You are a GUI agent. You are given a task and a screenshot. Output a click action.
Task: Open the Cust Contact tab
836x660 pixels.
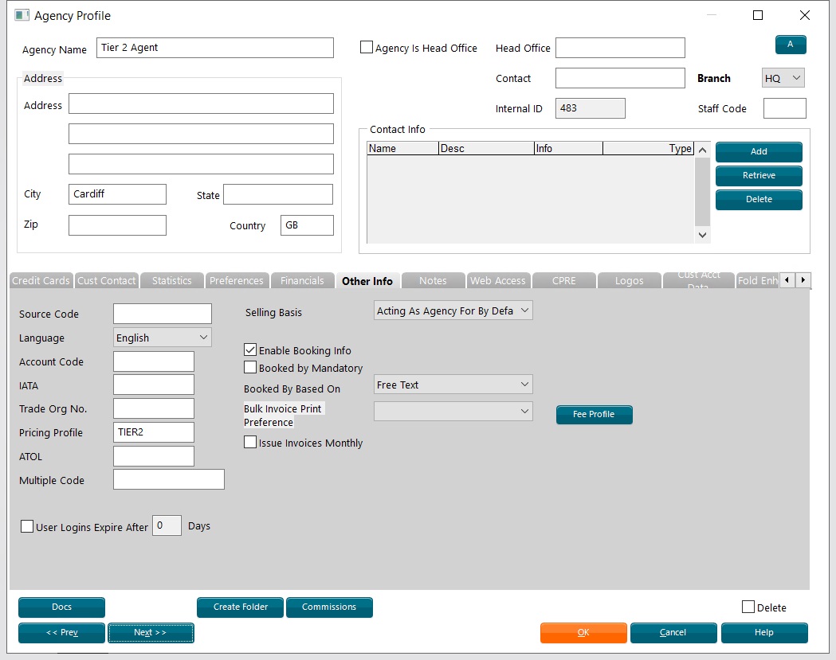[x=107, y=281]
